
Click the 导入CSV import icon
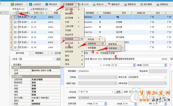pos(79,4)
